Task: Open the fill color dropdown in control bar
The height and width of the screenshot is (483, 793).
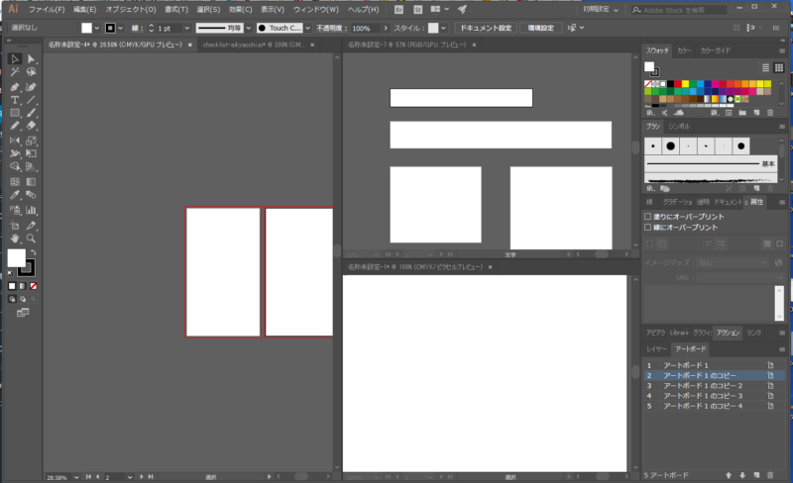Action: 96,29
